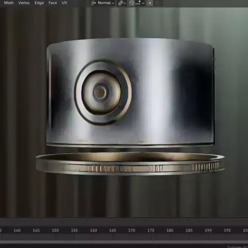
Task: Open the Vertex menu
Action: point(24,3)
